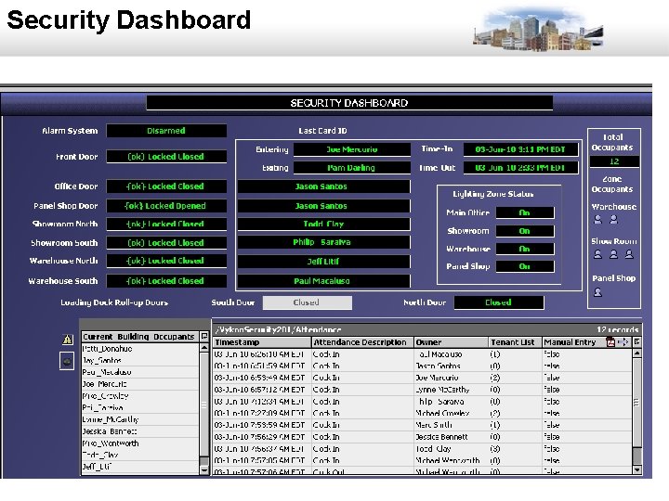The height and width of the screenshot is (501, 669).
Task: Click the Paul Macaluso card ID field
Action: (x=324, y=281)
